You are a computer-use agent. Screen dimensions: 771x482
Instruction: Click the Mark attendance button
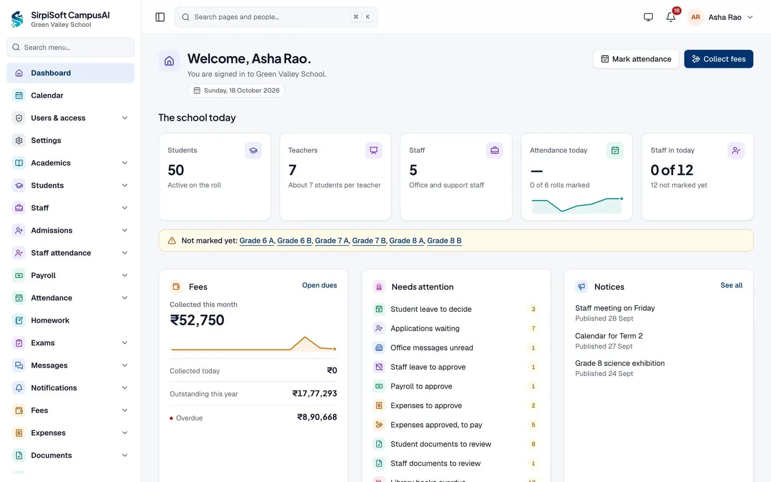pos(636,59)
